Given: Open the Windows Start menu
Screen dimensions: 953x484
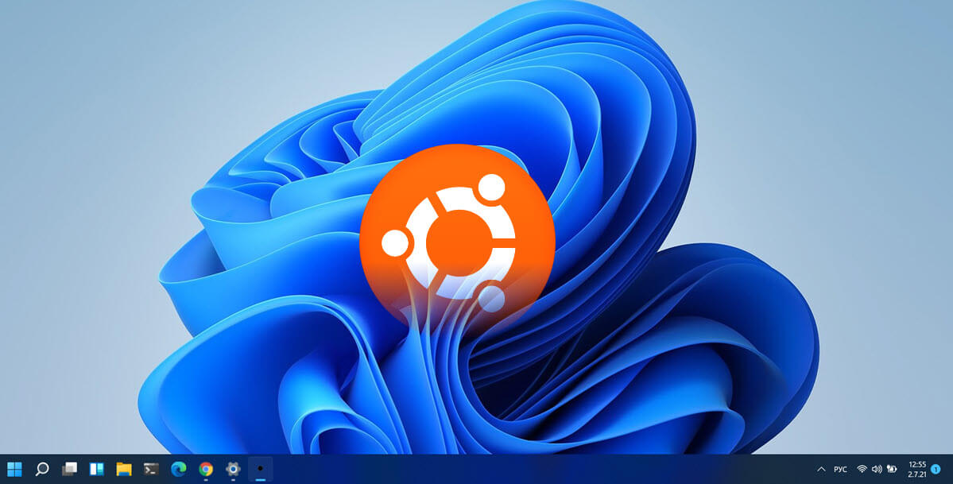Looking at the screenshot, I should (x=14, y=469).
